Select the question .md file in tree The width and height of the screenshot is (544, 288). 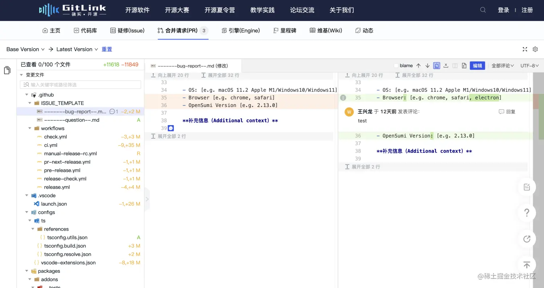(x=71, y=120)
